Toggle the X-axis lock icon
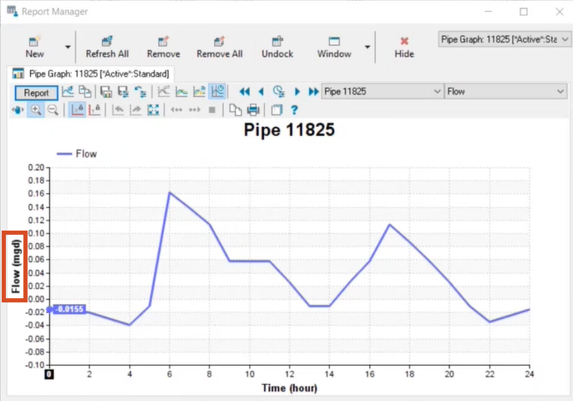The height and width of the screenshot is (401, 573). [x=77, y=109]
